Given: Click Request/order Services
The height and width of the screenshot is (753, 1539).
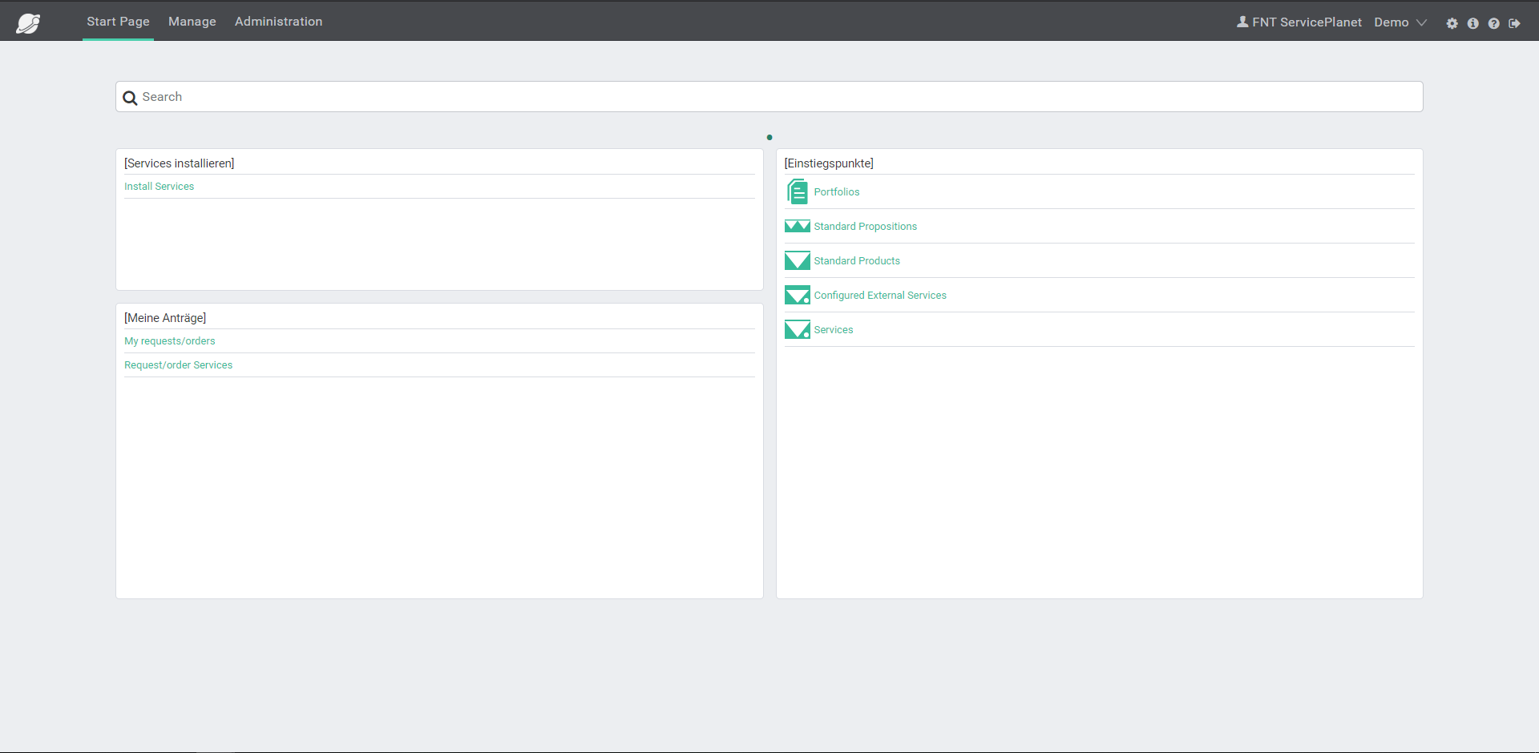Looking at the screenshot, I should [x=178, y=364].
